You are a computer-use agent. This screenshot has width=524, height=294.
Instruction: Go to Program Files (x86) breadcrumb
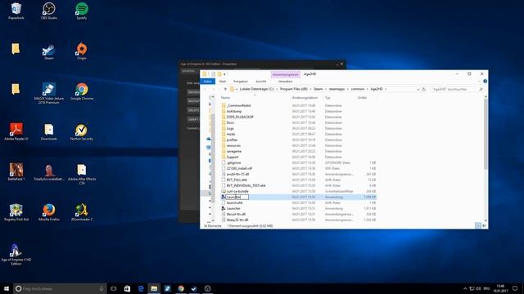click(294, 89)
